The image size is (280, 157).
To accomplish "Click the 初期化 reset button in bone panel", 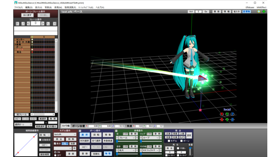I will click(x=96, y=154).
